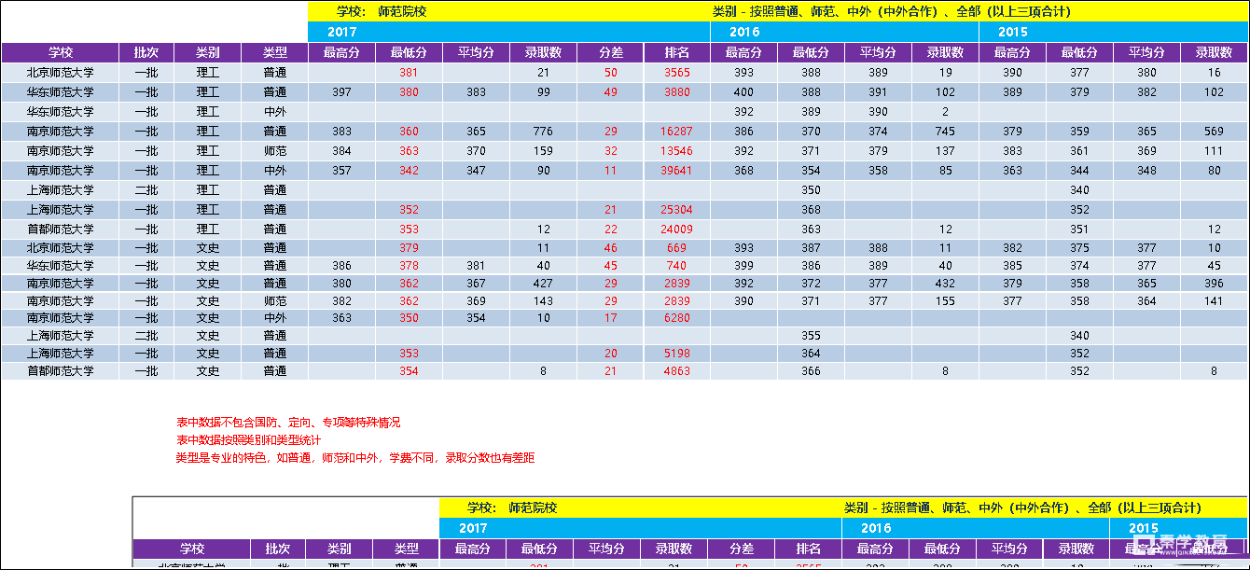Click the 学校 column header in lower table

(191, 549)
